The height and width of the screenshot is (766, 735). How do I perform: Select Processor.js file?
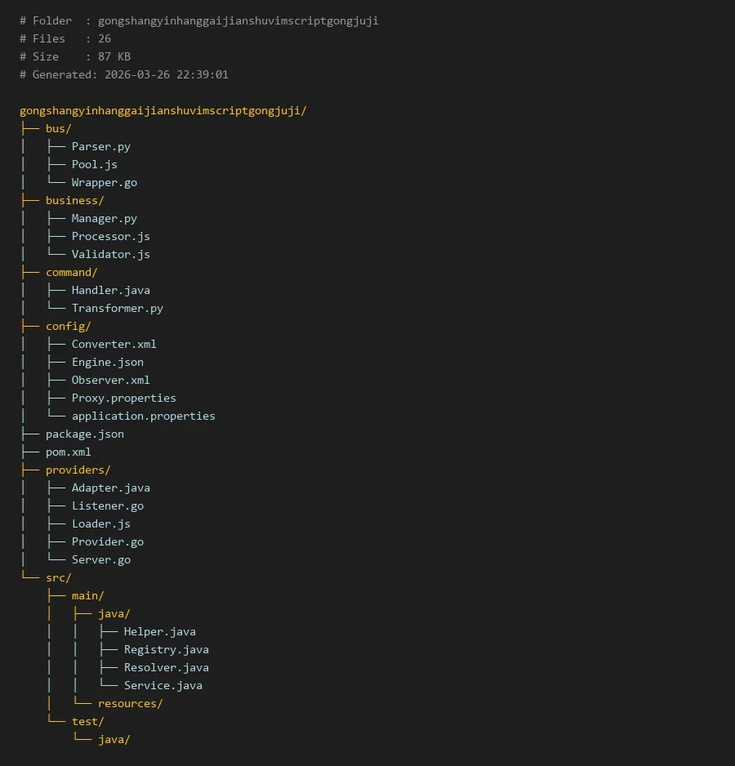[x=110, y=236]
